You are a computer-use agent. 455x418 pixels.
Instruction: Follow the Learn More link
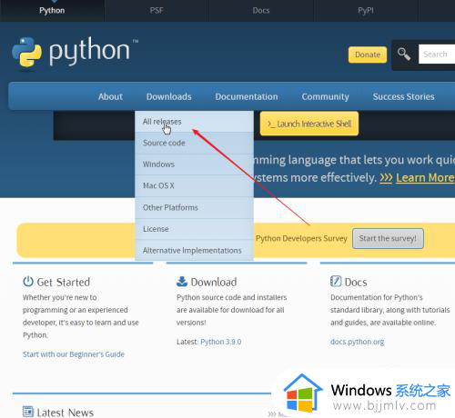tap(425, 178)
